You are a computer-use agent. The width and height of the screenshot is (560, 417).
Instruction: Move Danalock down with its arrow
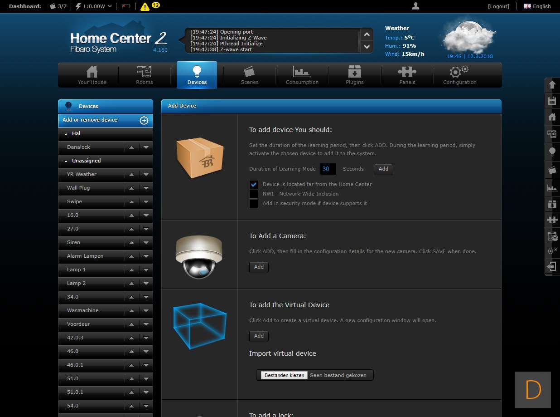point(146,147)
